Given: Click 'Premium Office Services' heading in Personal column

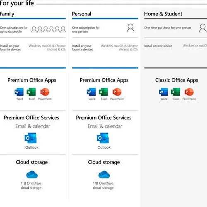Looking at the screenshot, I should point(104,118).
